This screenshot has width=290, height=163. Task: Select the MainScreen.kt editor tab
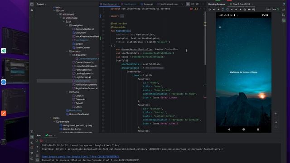110,4
